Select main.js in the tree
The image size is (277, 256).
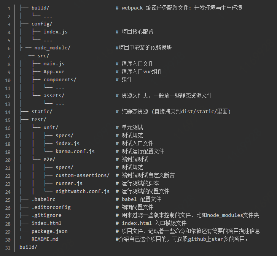pyautogui.click(x=54, y=64)
